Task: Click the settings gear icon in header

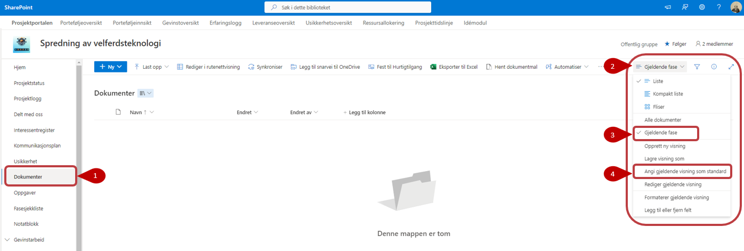Action: click(702, 7)
